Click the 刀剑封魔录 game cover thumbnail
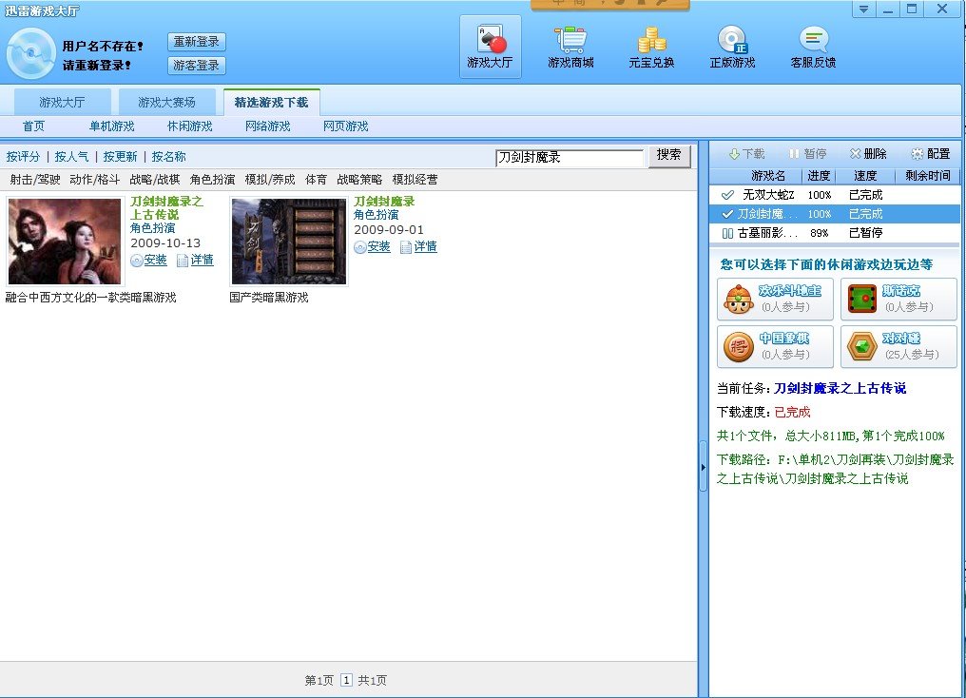 [x=289, y=242]
